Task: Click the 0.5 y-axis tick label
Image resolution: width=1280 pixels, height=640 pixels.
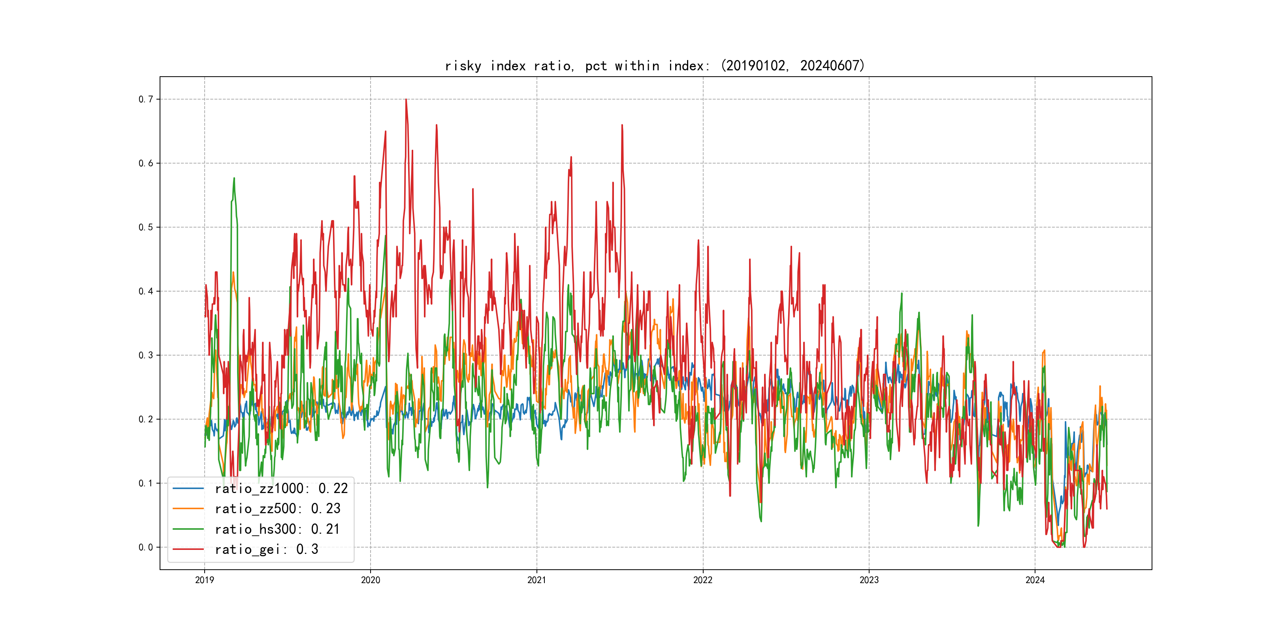Action: (146, 227)
